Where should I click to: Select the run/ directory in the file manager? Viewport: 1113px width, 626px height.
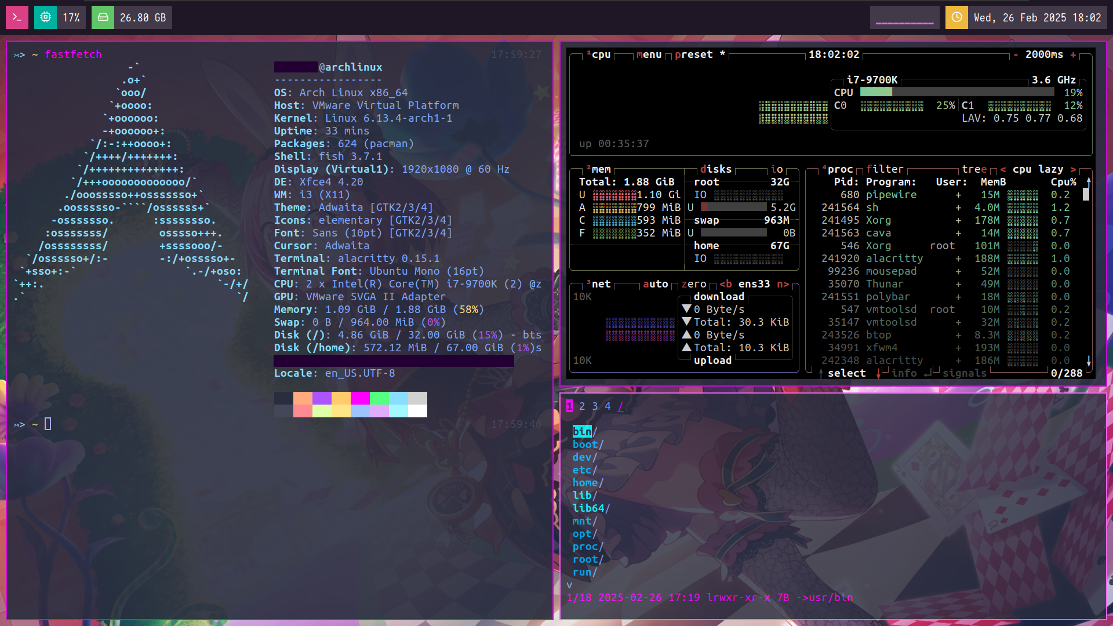pyautogui.click(x=585, y=572)
